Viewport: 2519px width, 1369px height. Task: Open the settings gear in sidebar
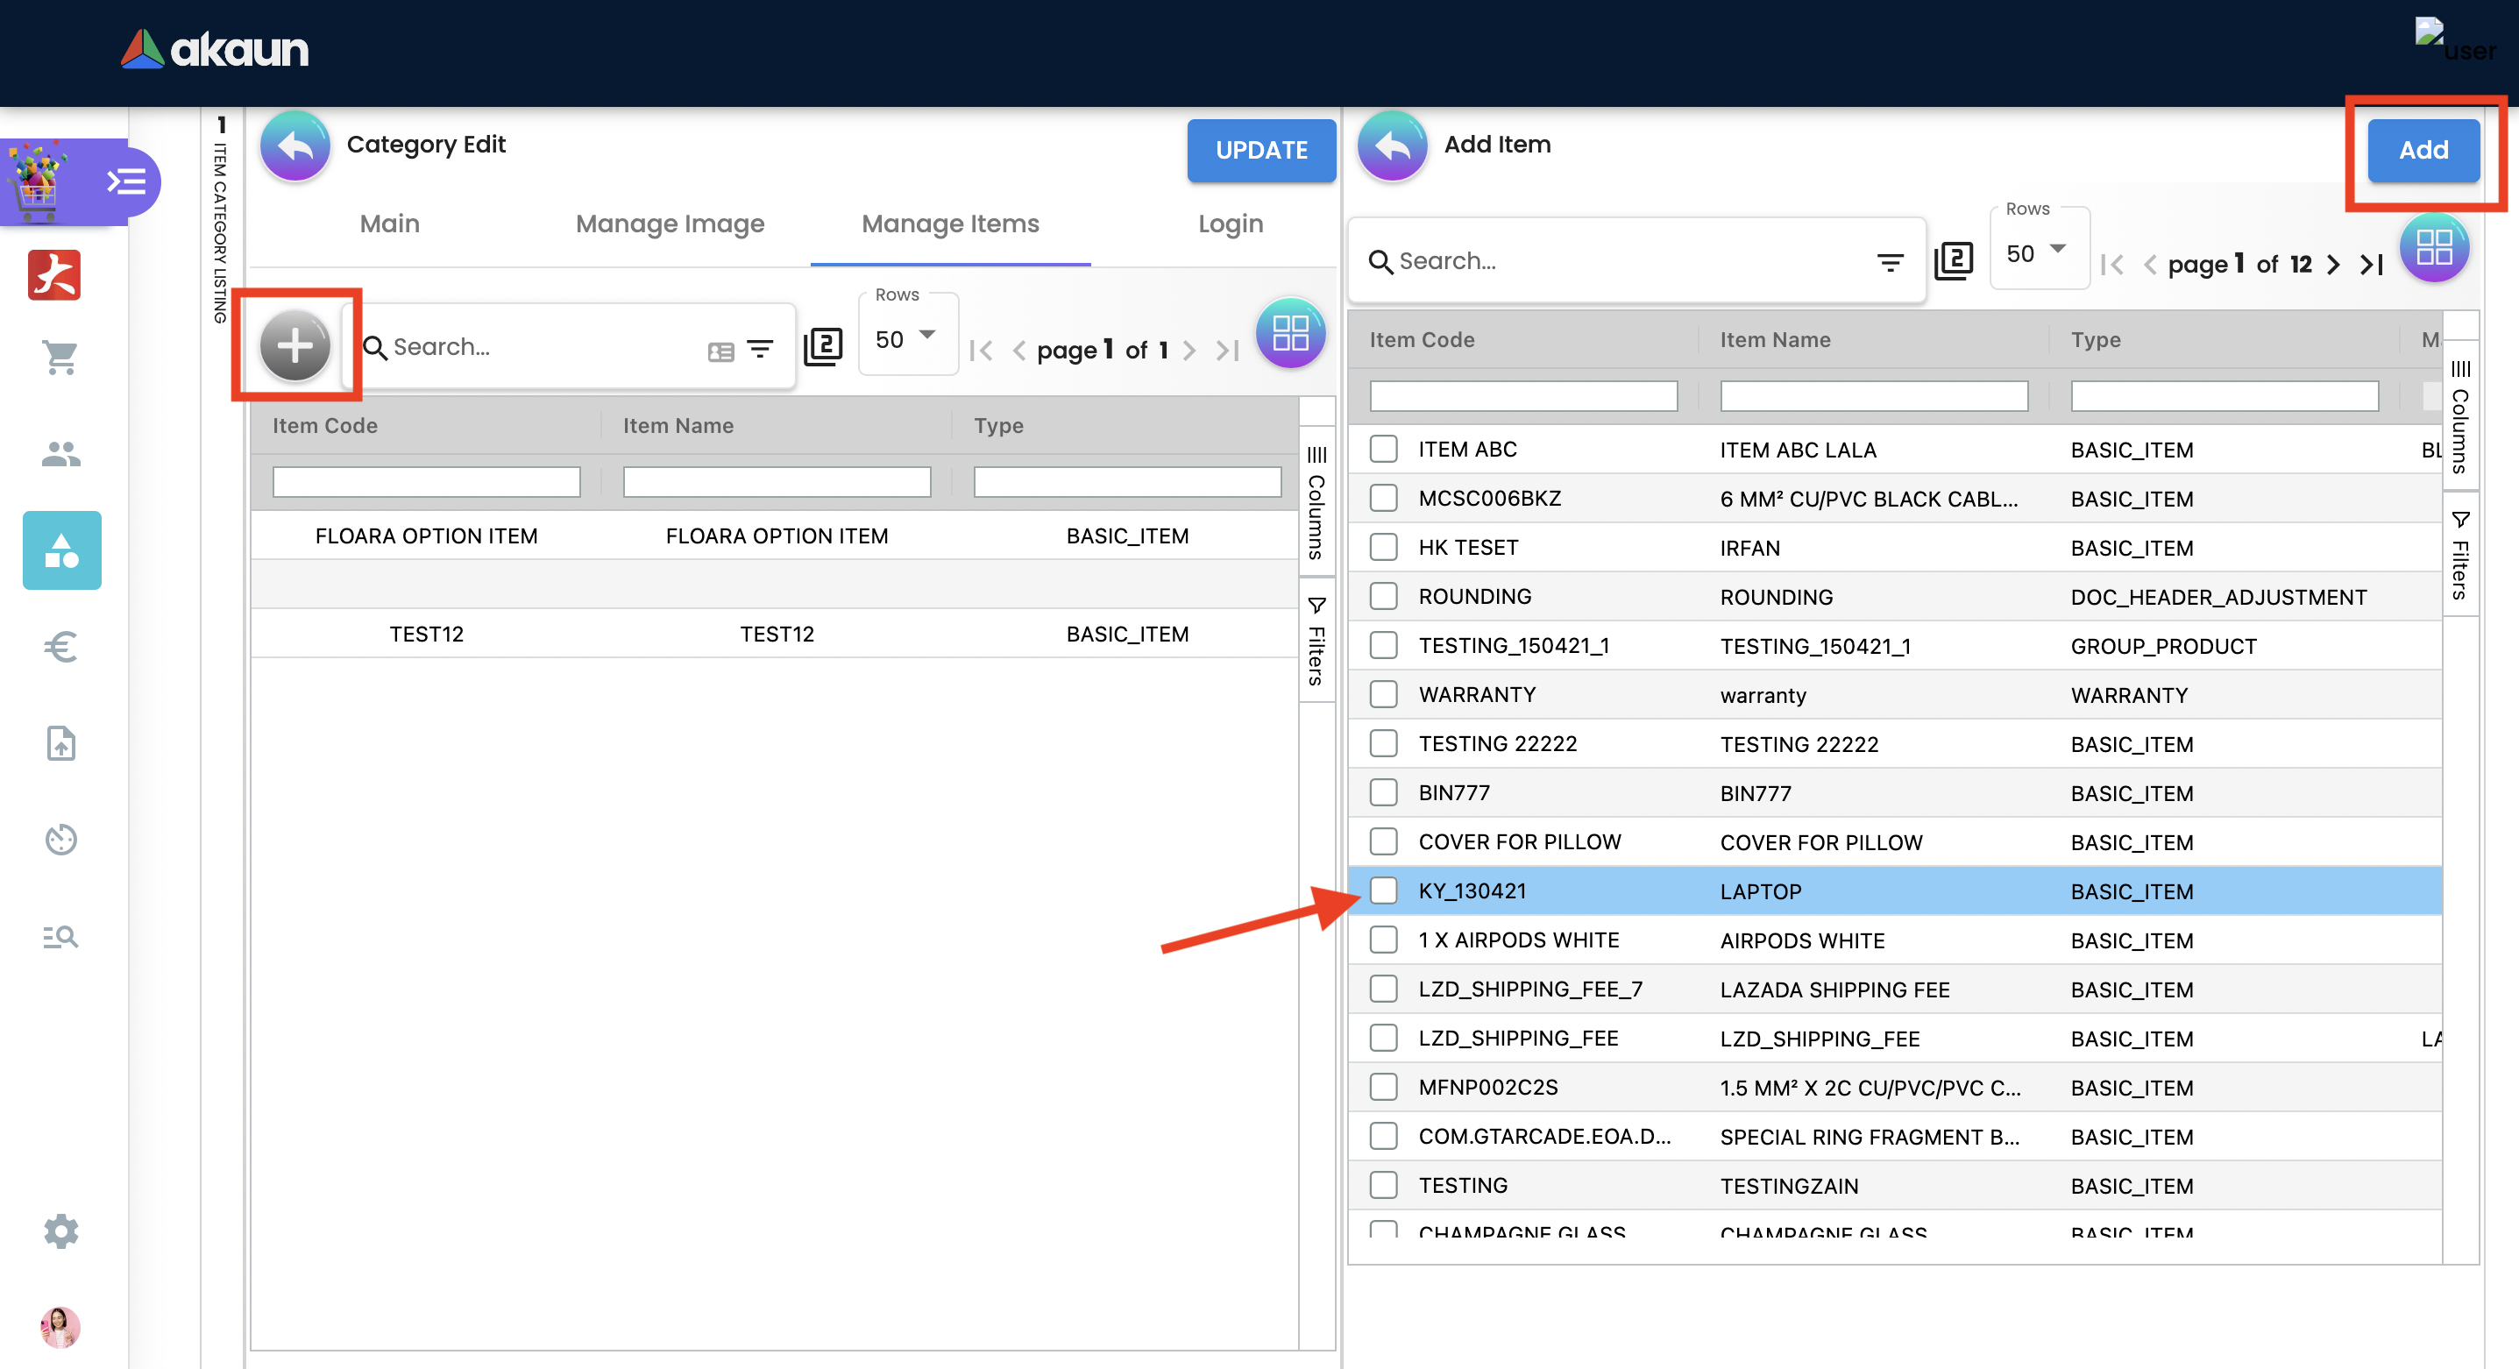pyautogui.click(x=60, y=1231)
